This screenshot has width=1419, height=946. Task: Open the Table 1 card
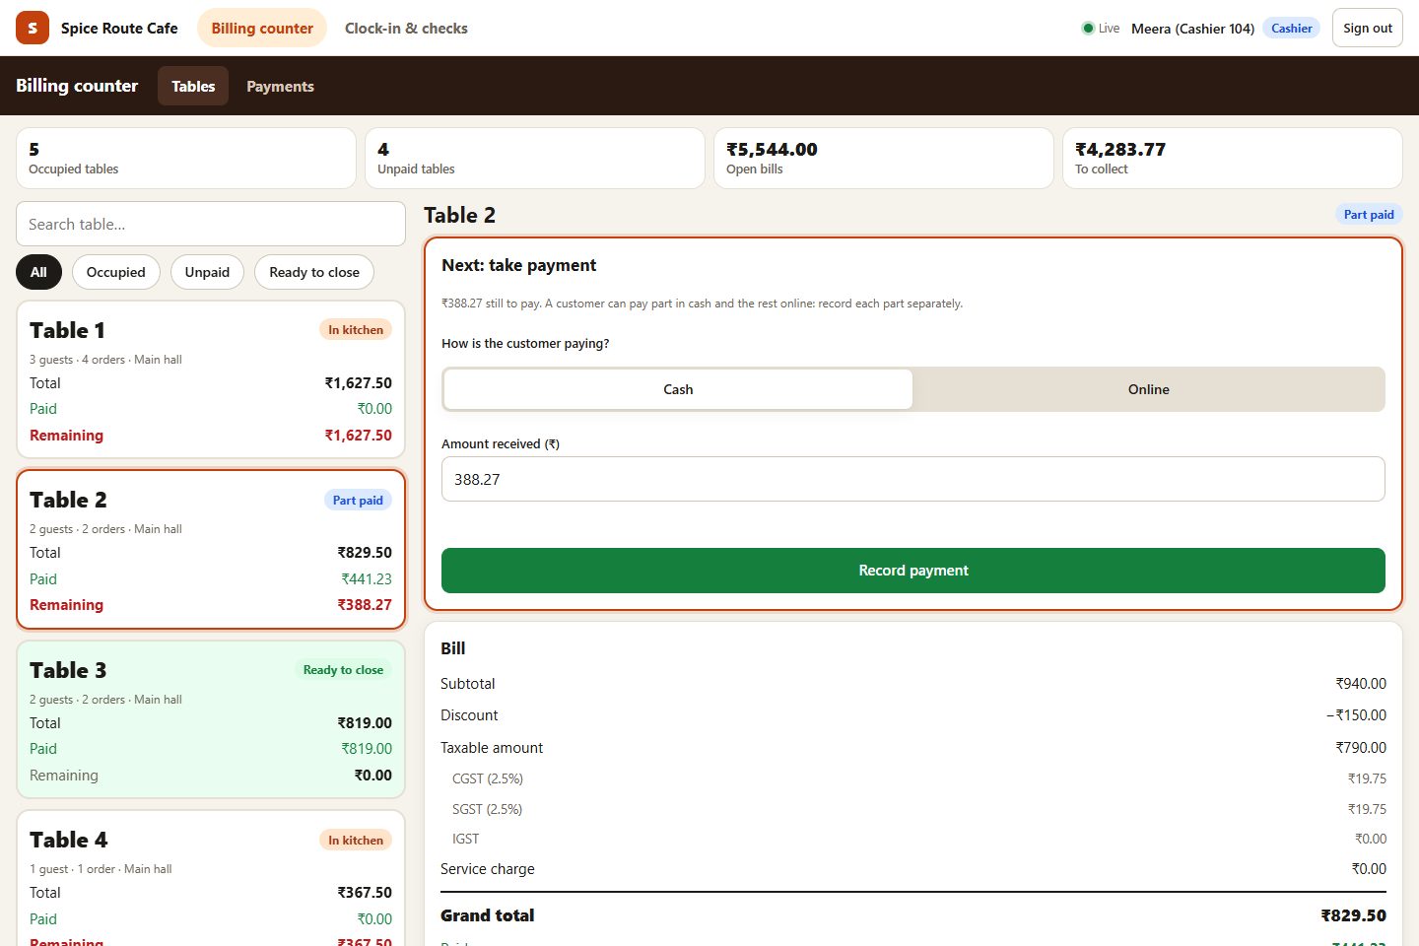point(211,379)
